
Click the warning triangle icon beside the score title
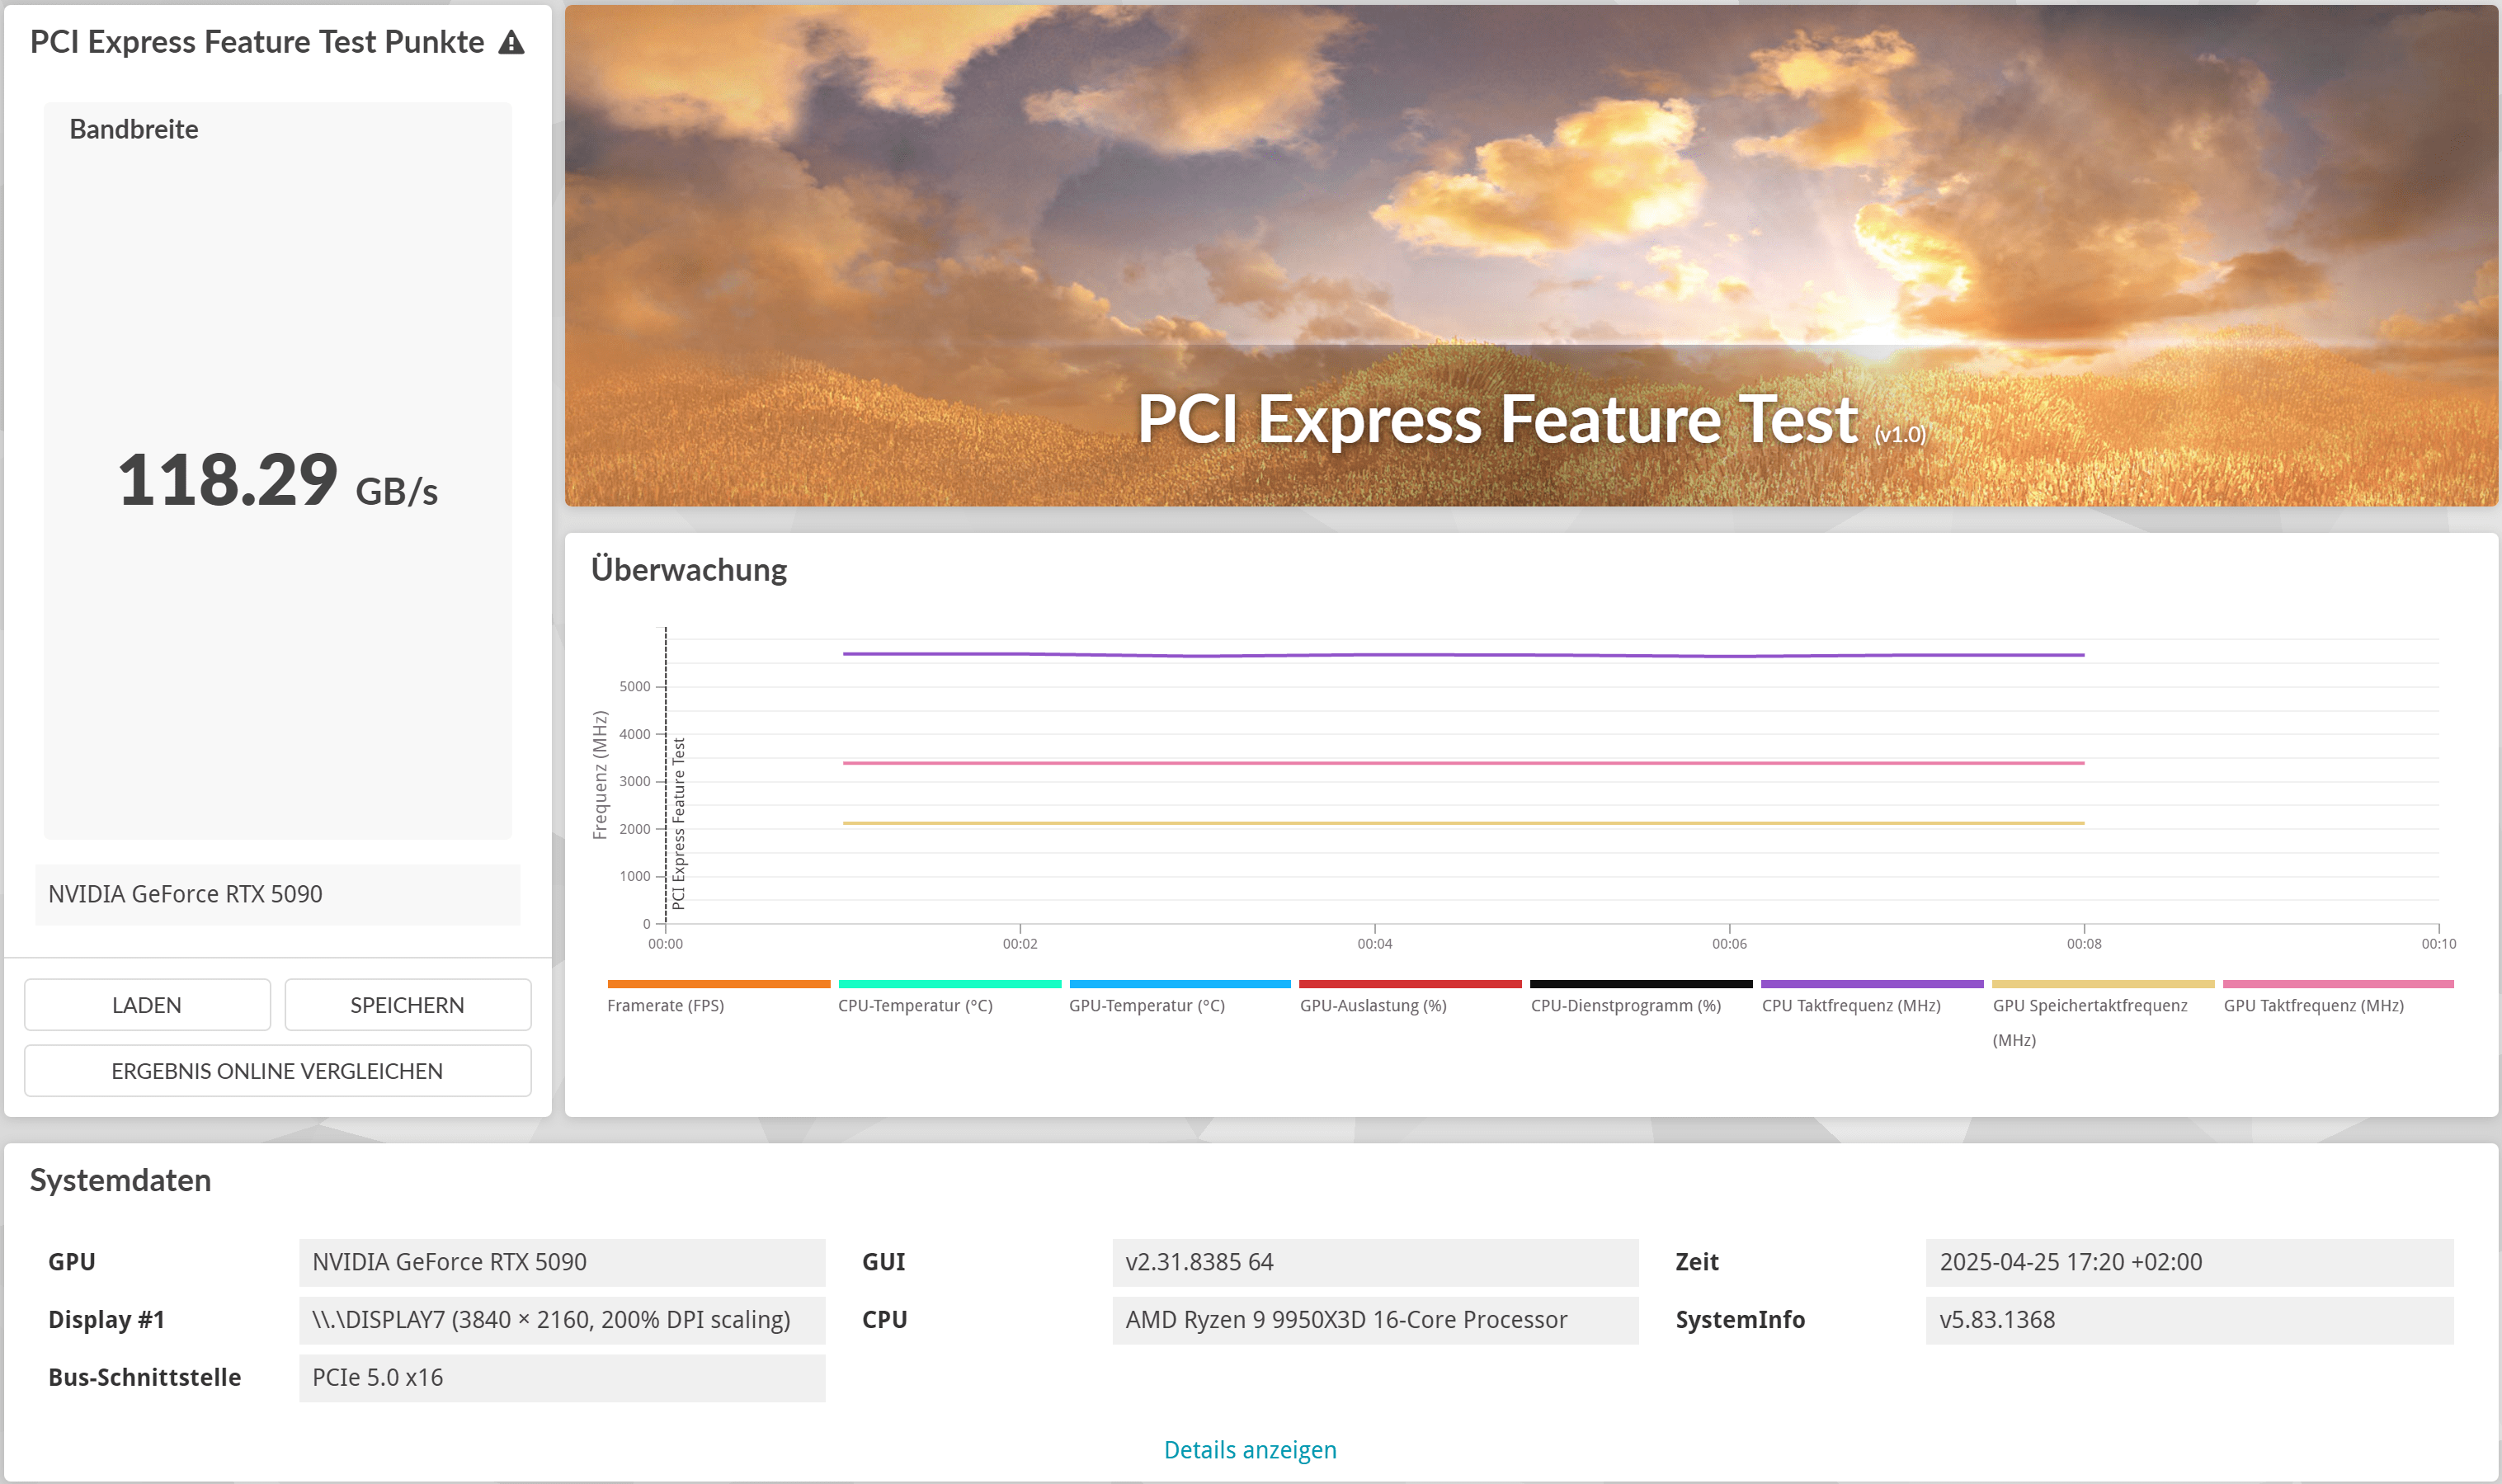511,42
